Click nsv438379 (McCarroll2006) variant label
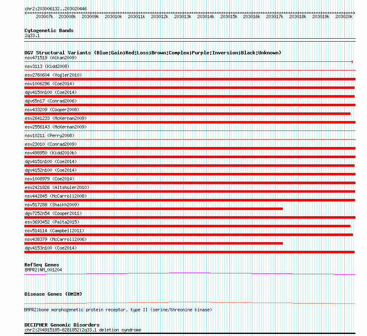The image size is (367, 336). point(56,239)
